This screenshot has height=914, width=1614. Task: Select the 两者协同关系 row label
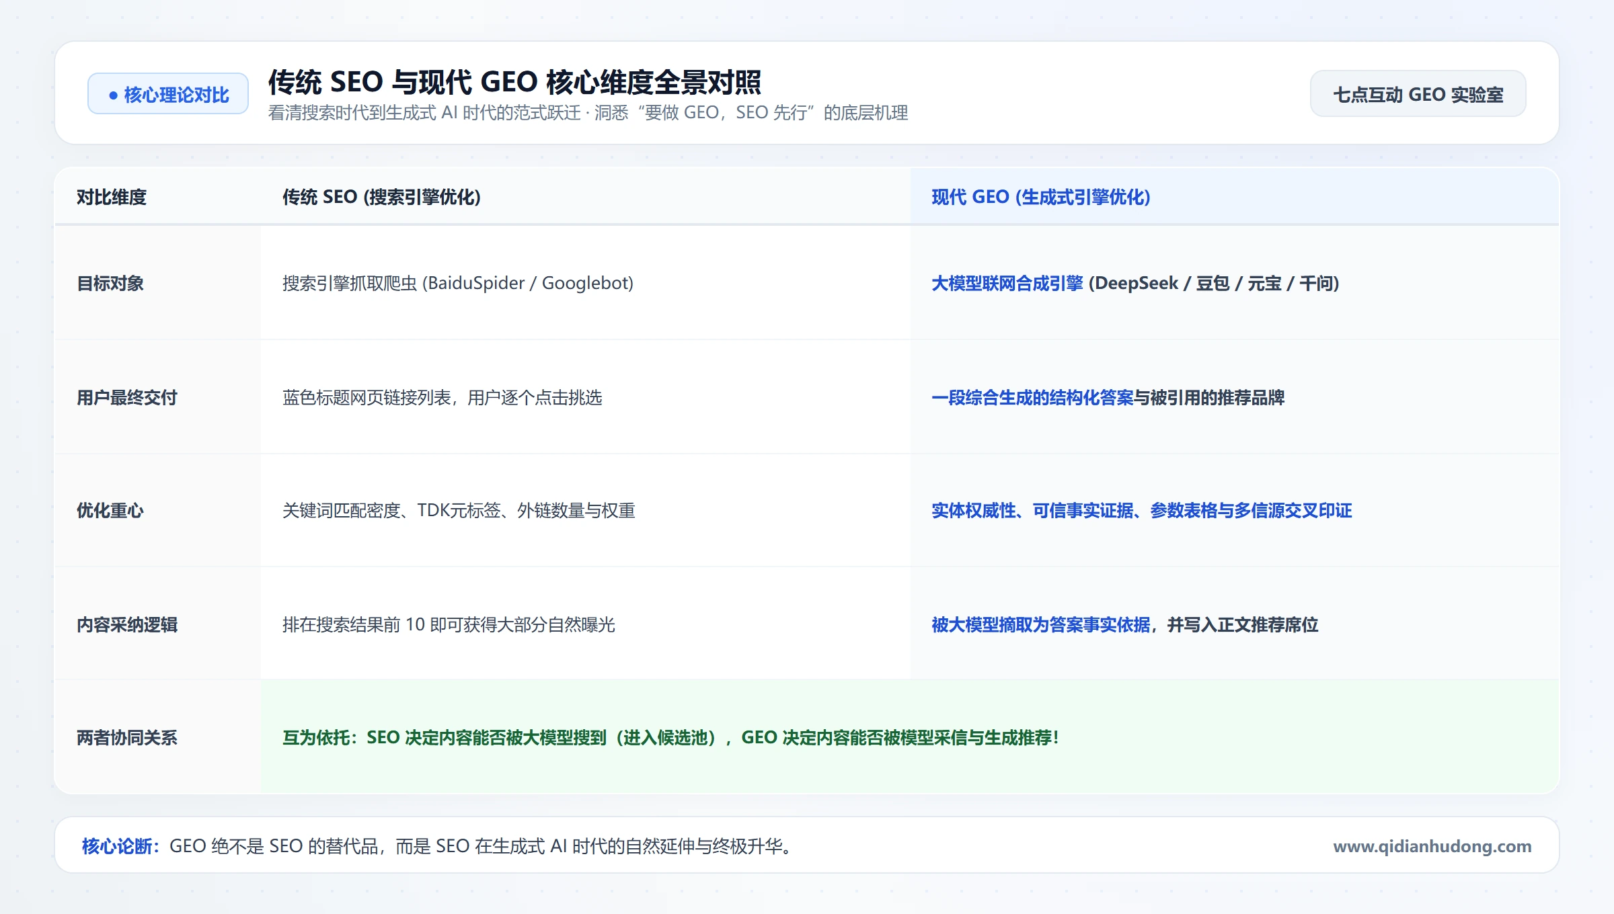tap(127, 737)
